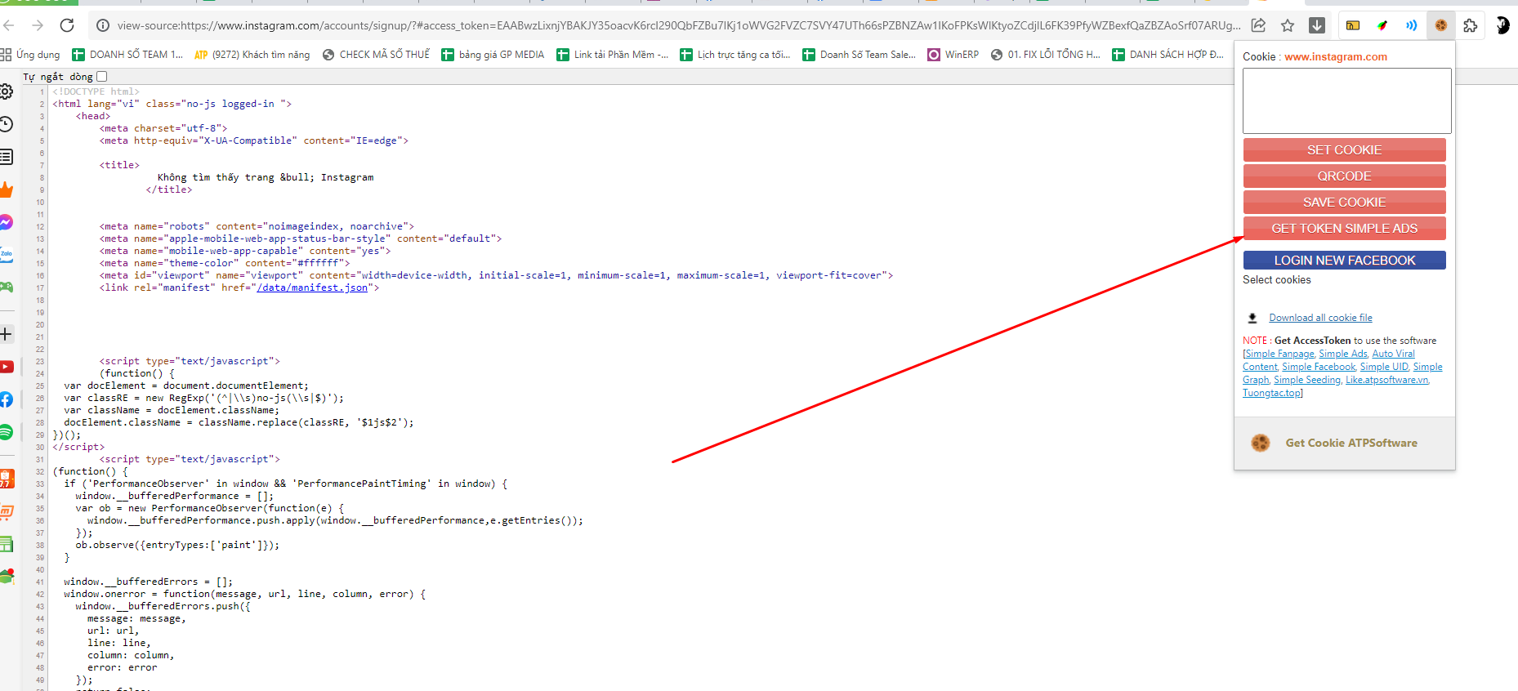This screenshot has height=691, width=1518.
Task: Open the color picker feather extension
Action: pos(1382,25)
